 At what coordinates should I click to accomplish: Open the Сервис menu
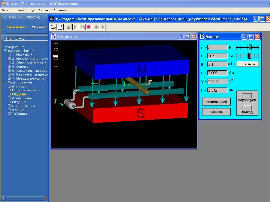44,10
